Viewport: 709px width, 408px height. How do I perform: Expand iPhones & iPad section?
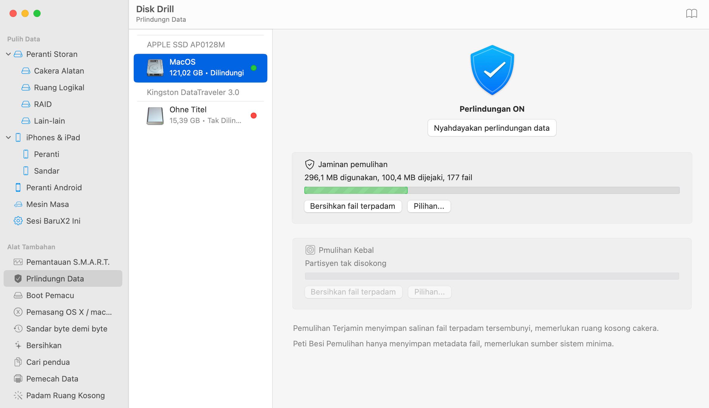pos(9,138)
